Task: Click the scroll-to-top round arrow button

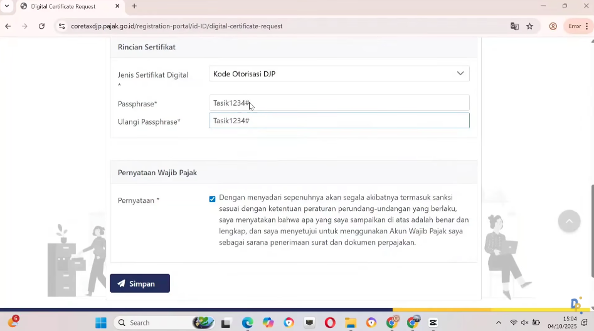Action: (x=569, y=221)
